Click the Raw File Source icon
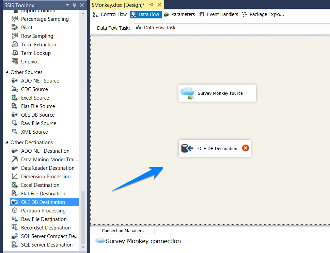Screen dimensions: 330x253 coord(15,123)
